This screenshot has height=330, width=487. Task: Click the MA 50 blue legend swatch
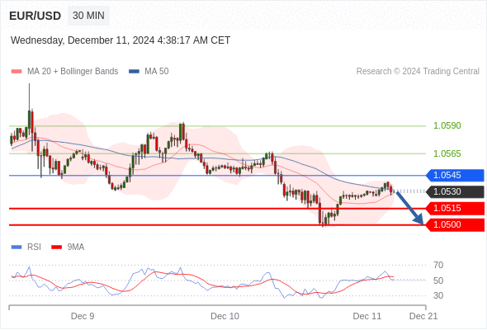point(134,72)
